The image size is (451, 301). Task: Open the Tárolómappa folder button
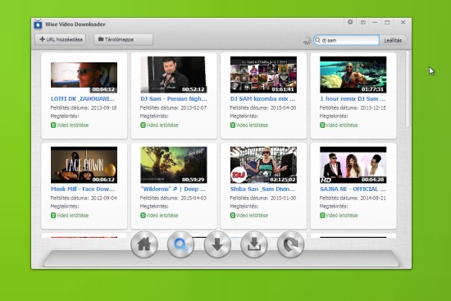[x=123, y=39]
